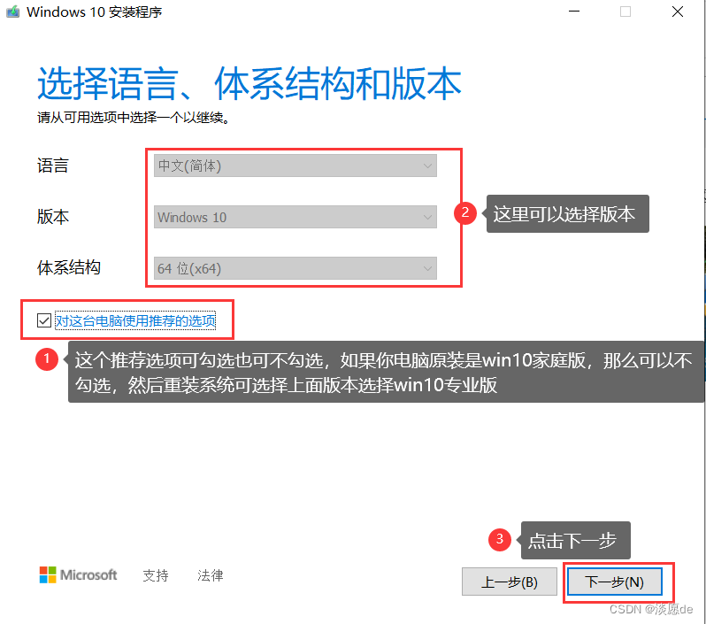Viewport: 706px width, 624px height.
Task: Click the heading 选择语言、体系结构和版本
Action: 249,83
